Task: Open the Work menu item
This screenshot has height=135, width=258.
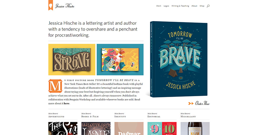Action: (159, 6)
